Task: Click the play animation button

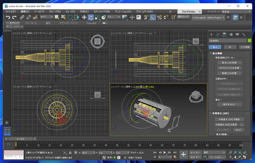Action: (164, 152)
